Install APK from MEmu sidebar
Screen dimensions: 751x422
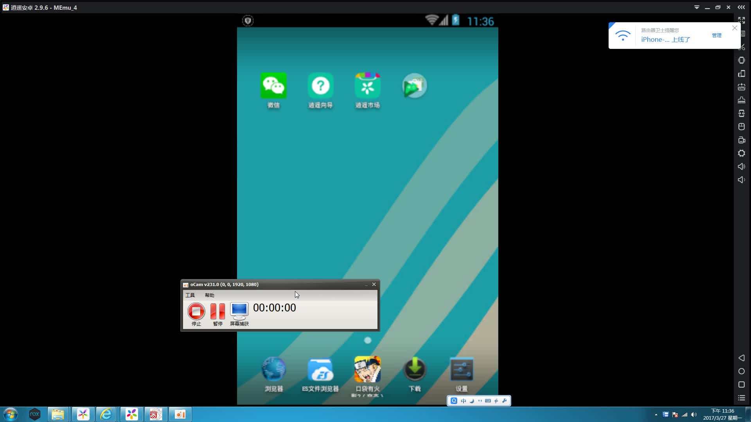point(741,87)
